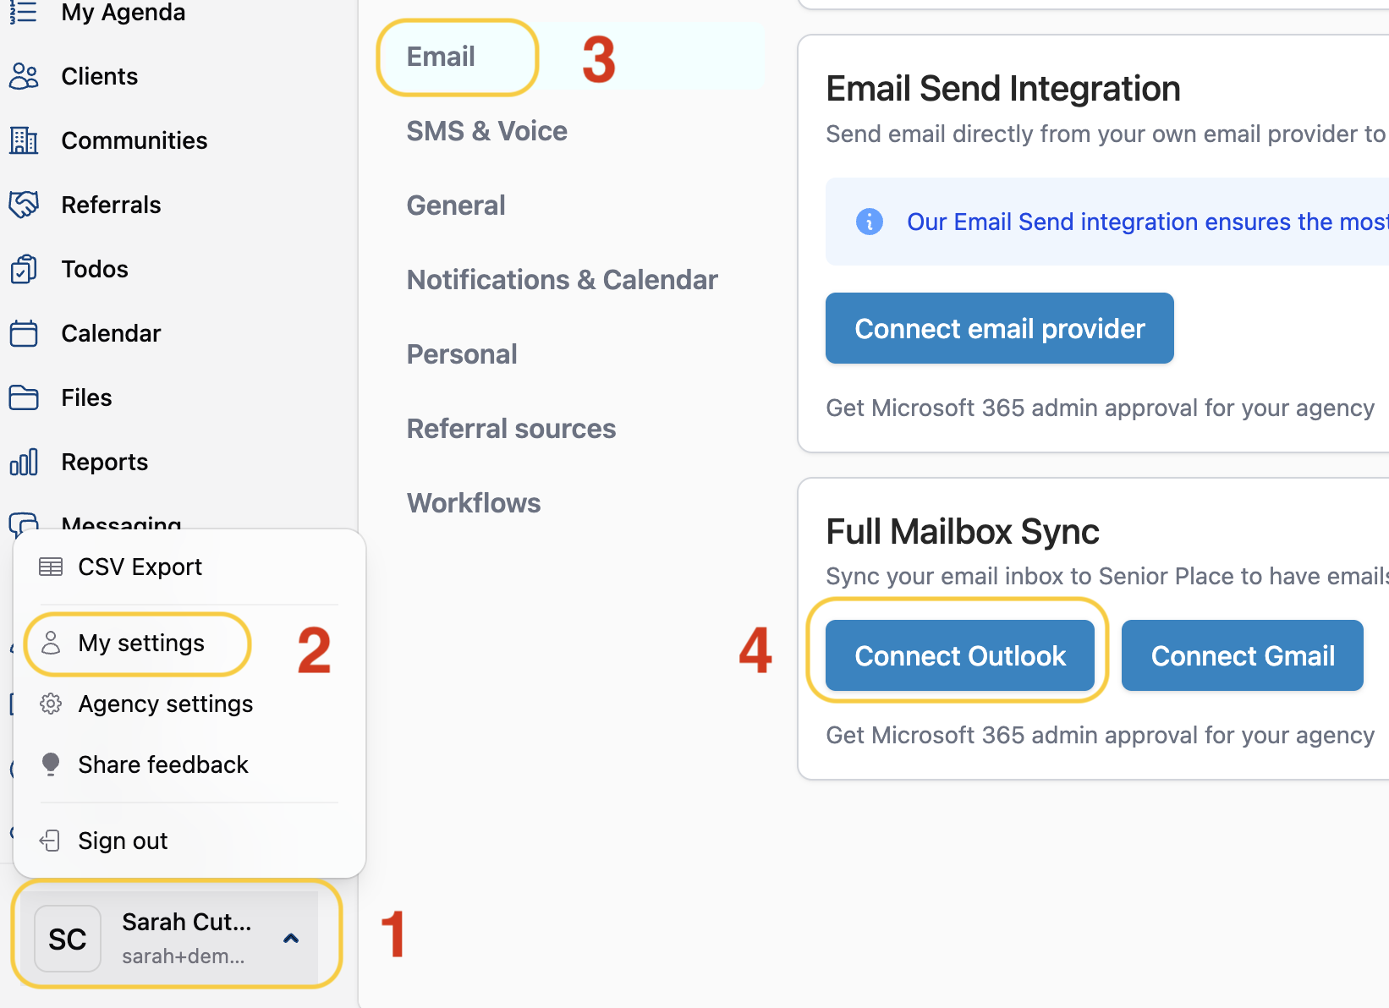Select CSV Export in the menu
This screenshot has height=1008, width=1389.
(140, 567)
